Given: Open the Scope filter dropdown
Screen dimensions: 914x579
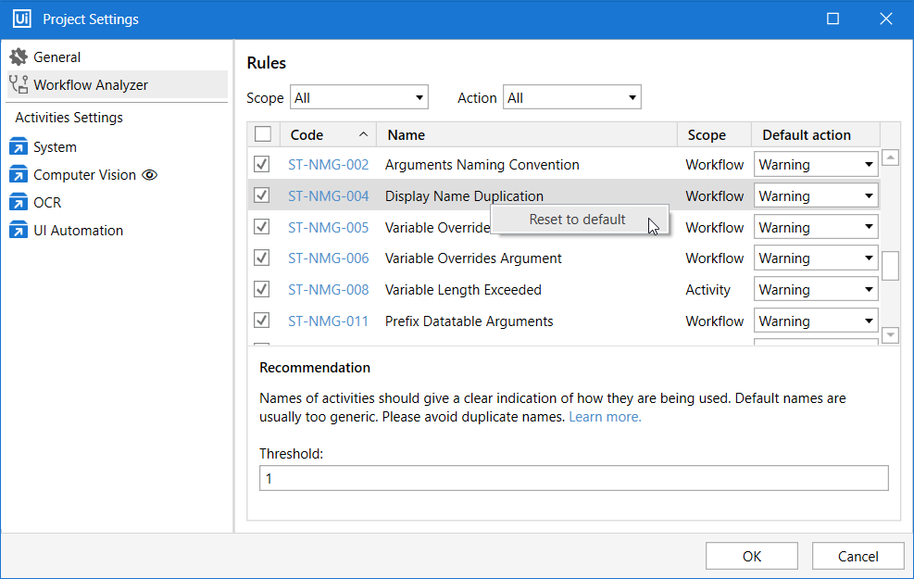Looking at the screenshot, I should tap(359, 98).
